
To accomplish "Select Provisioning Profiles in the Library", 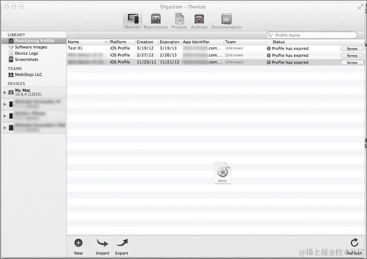I will pyautogui.click(x=34, y=41).
